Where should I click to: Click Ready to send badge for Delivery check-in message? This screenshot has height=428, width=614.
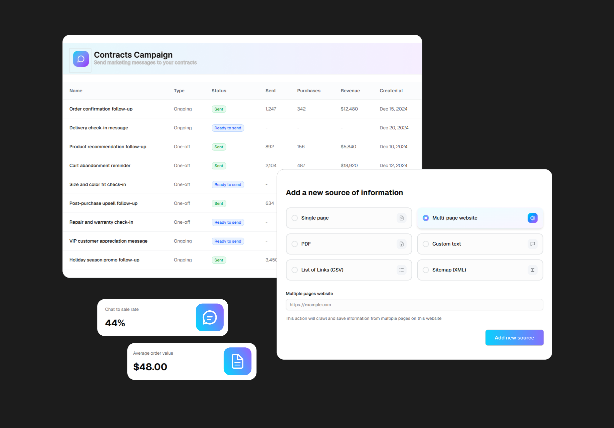click(228, 128)
